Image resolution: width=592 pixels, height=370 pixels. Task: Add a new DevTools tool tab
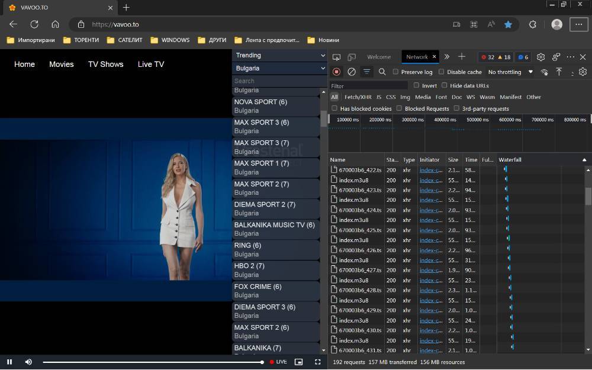[461, 57]
